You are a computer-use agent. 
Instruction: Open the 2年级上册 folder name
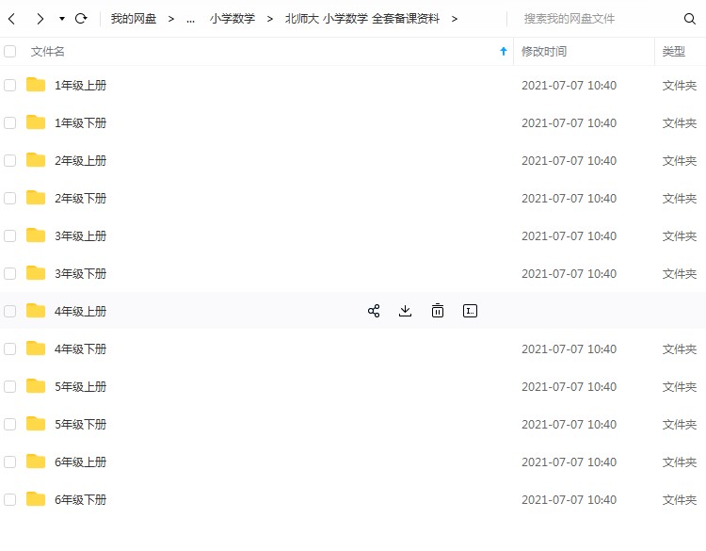[81, 160]
